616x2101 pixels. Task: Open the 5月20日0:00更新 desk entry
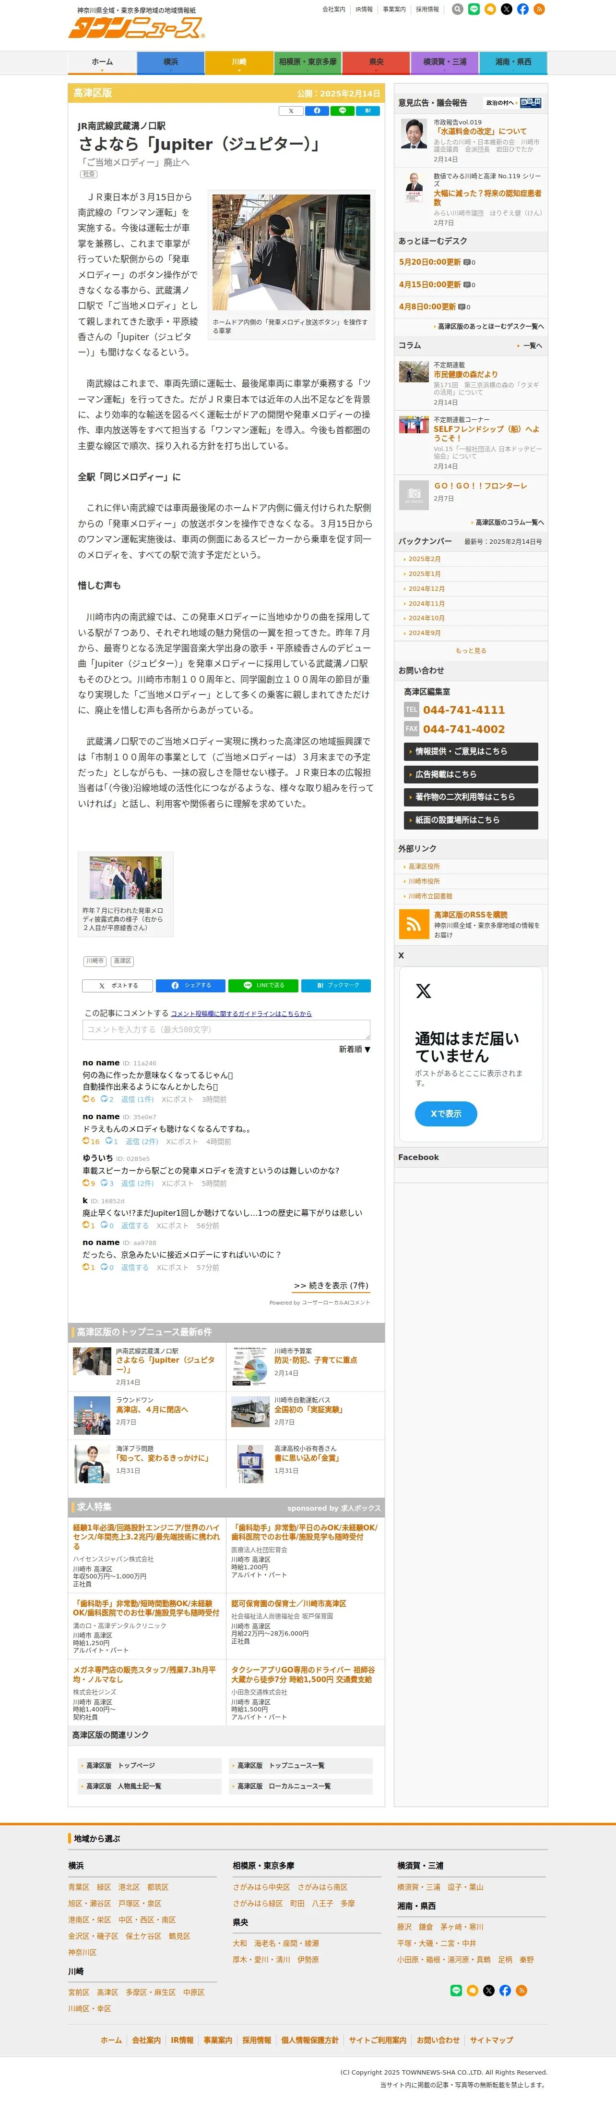coord(429,263)
